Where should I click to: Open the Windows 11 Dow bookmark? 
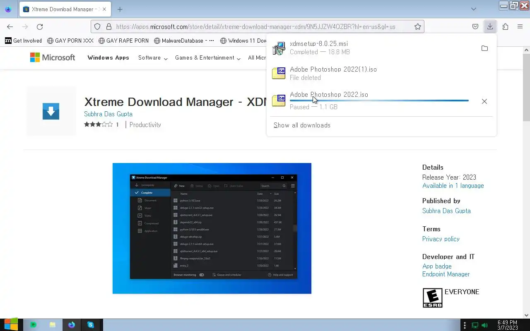[x=243, y=41]
